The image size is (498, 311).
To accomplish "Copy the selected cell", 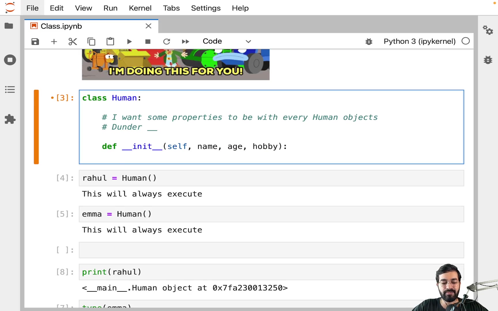I will pos(91,41).
